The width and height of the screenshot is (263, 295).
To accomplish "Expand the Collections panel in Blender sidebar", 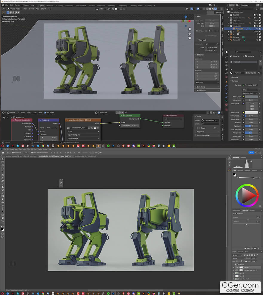I will pos(207,87).
